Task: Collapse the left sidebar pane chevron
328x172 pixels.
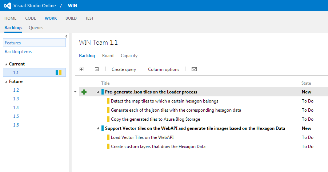Action: 66,36
